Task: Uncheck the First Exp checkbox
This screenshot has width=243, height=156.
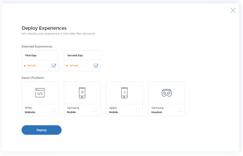Action: pyautogui.click(x=54, y=66)
